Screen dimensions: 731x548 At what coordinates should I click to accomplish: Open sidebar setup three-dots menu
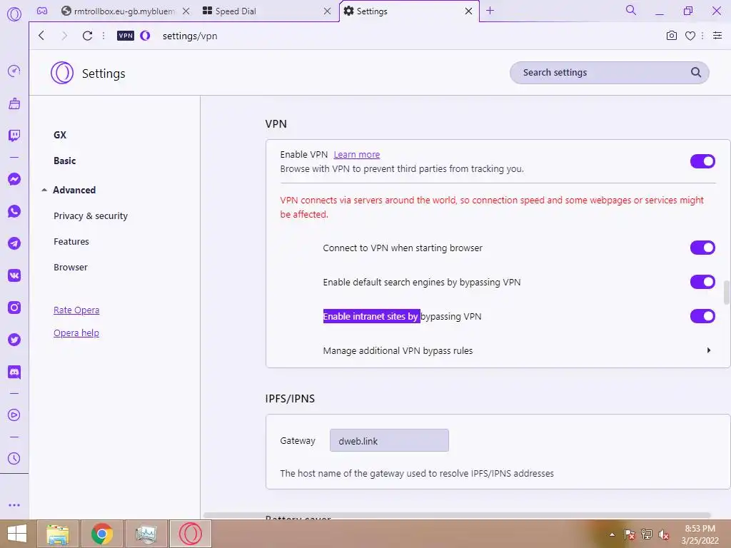[14, 505]
